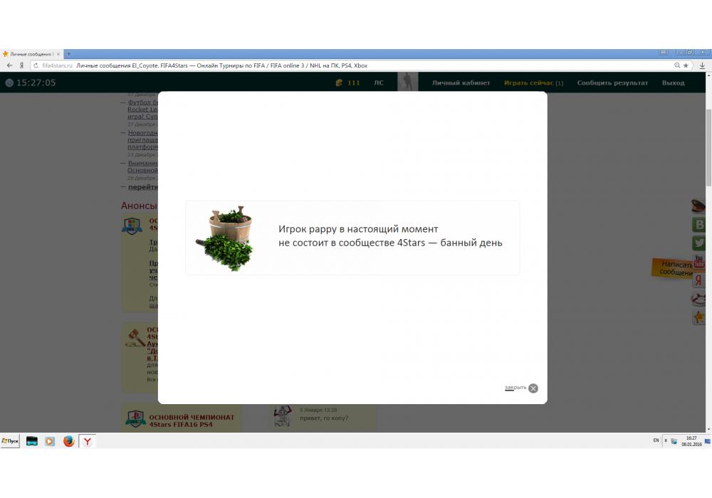Click the scrollbar up arrow
This screenshot has height=498, width=712.
coord(708,75)
